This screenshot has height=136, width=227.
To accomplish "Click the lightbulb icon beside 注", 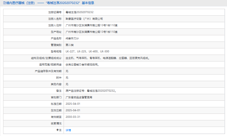I will [57, 130].
